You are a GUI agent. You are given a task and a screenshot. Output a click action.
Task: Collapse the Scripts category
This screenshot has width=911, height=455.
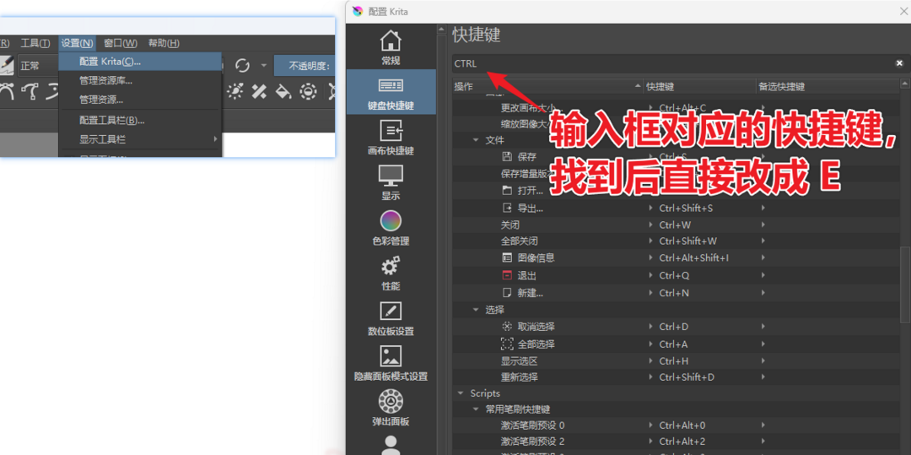(x=461, y=393)
